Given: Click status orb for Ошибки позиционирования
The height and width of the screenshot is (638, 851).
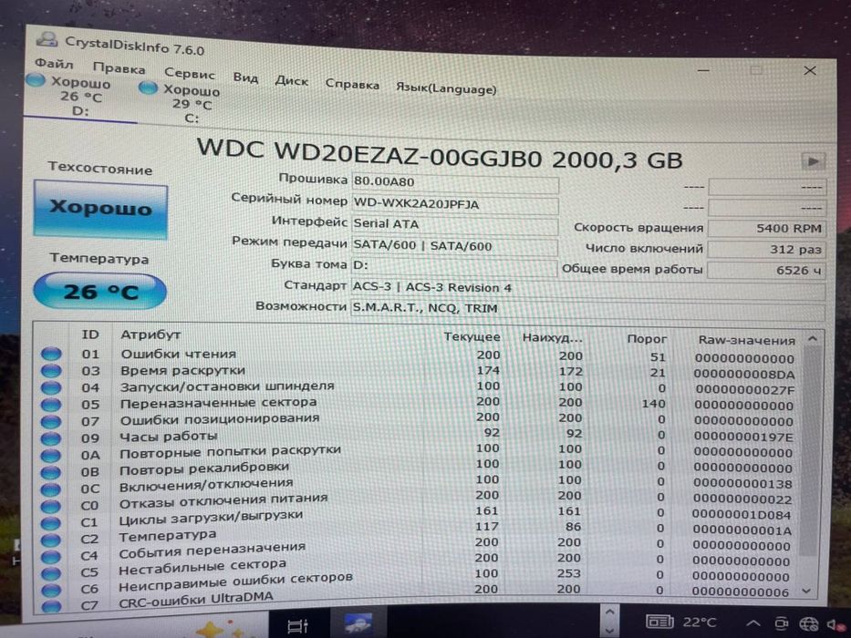Looking at the screenshot, I should [x=52, y=421].
